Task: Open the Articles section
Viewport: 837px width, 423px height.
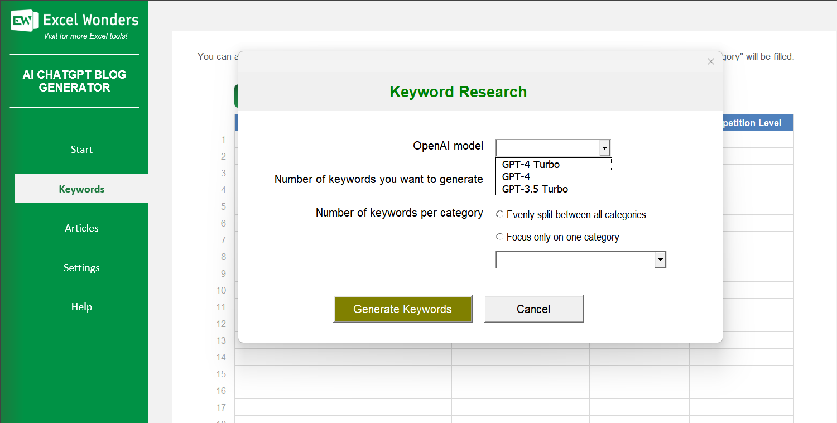Action: point(81,228)
